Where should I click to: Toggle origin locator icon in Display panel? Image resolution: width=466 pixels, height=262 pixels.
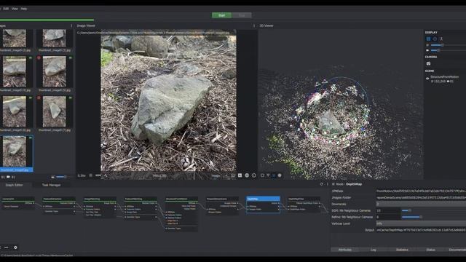[441, 39]
